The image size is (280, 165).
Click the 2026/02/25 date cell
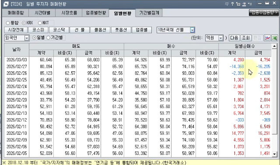pyautogui.click(x=17, y=80)
